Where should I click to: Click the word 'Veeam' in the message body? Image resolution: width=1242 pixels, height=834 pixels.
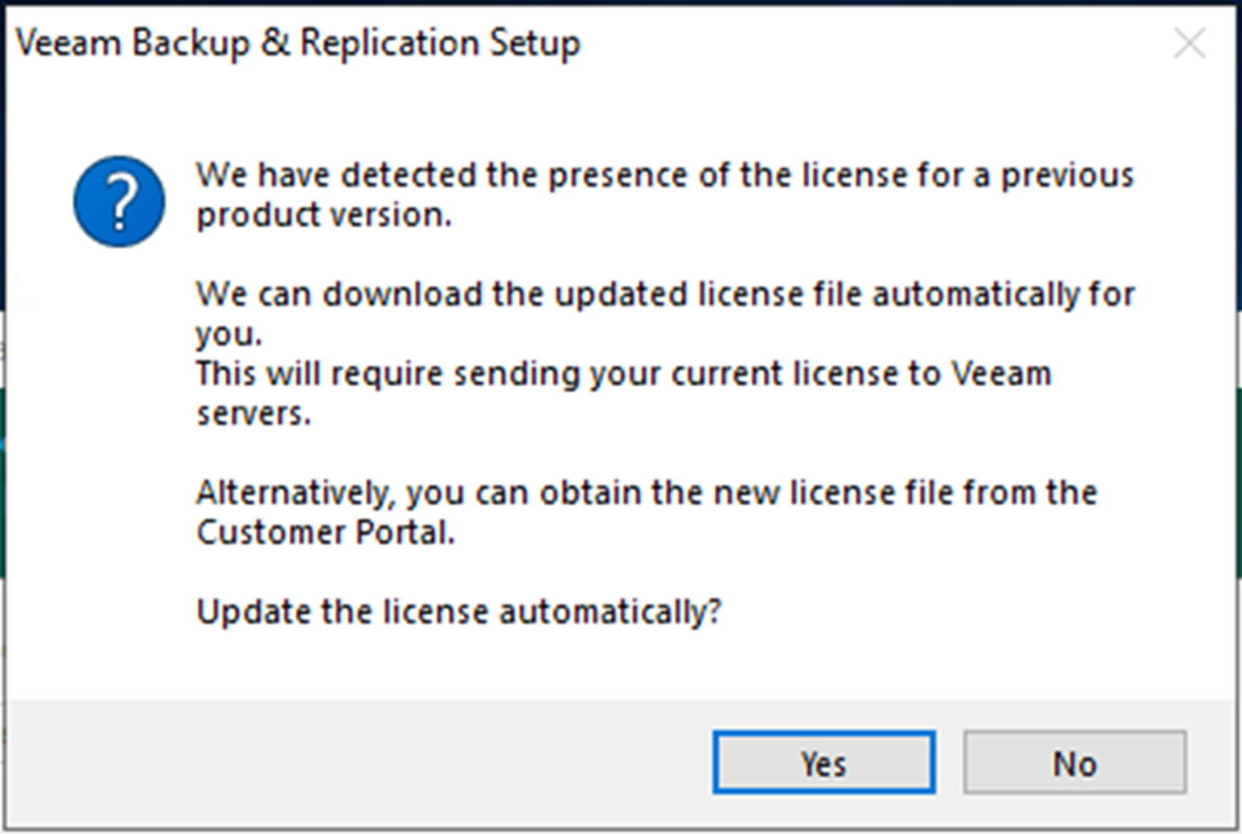click(x=1002, y=373)
